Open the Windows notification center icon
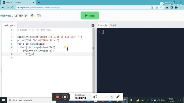The image size is (184, 103). click(179, 100)
